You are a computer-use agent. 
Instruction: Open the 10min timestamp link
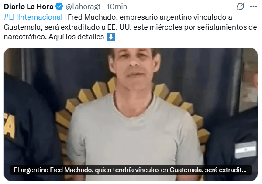point(117,7)
